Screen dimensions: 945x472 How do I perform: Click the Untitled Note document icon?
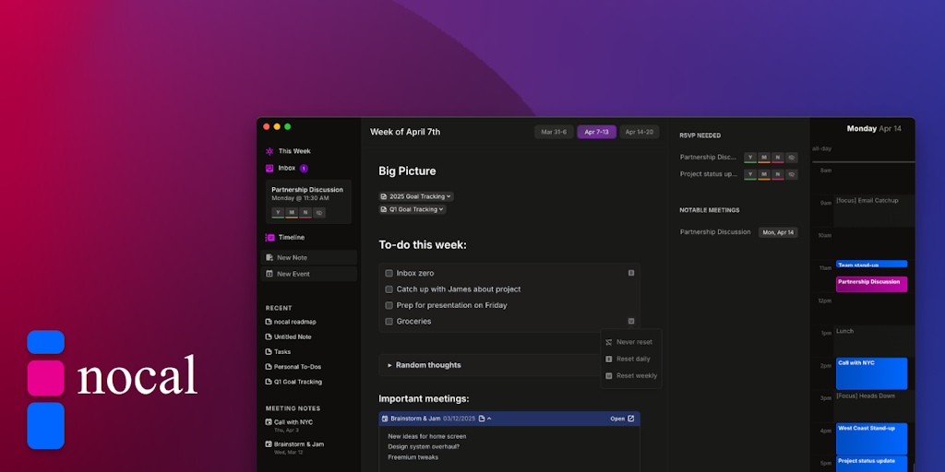coord(269,336)
